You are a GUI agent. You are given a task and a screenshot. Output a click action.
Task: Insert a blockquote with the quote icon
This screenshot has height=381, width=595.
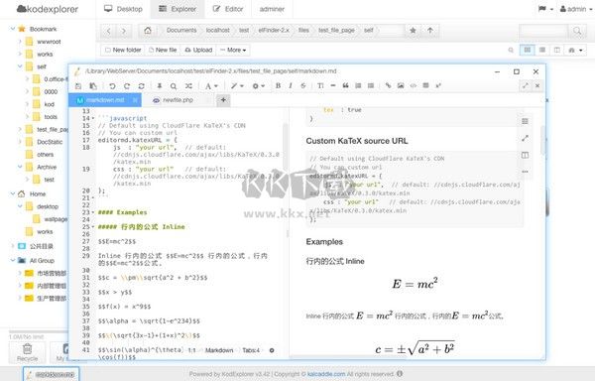[345, 85]
